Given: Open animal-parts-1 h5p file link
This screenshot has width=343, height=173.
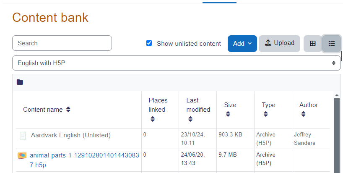Looking at the screenshot, I should coord(84,160).
